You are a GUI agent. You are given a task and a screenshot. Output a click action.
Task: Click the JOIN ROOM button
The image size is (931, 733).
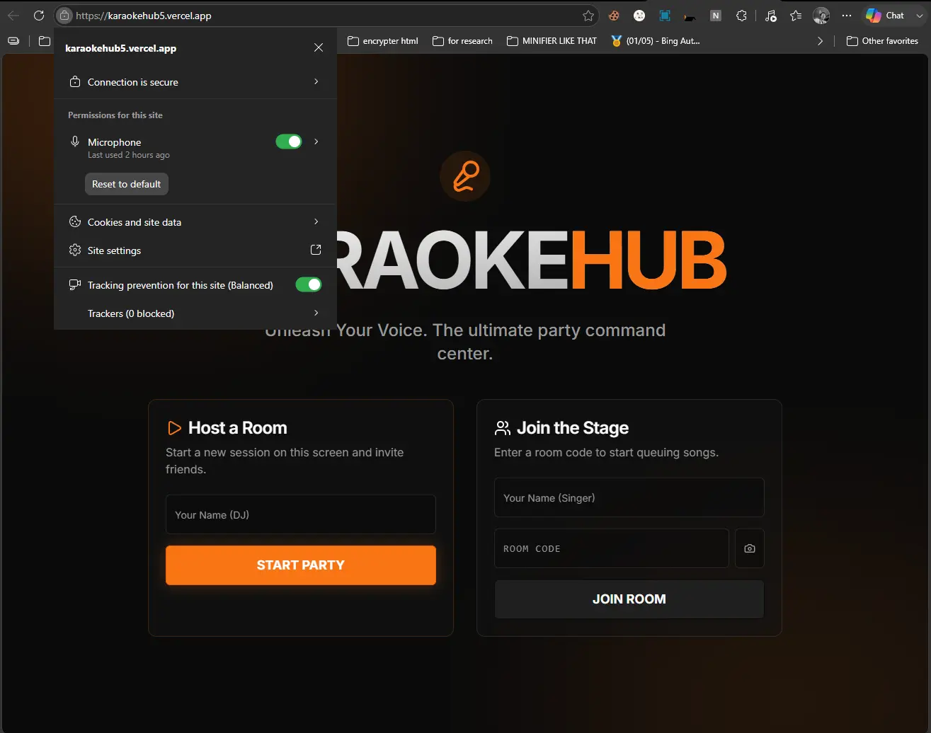(629, 599)
